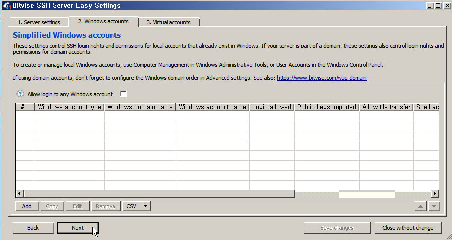Image resolution: width=452 pixels, height=240 pixels.
Task: Click the Windows domain name column header
Action: (x=140, y=107)
